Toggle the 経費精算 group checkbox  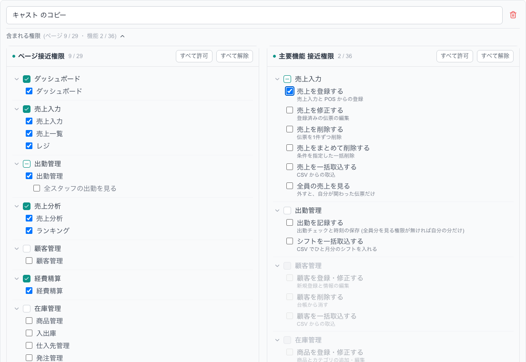click(x=27, y=279)
